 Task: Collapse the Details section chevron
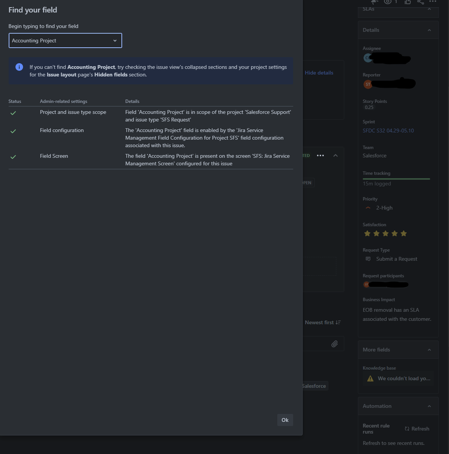pos(429,30)
